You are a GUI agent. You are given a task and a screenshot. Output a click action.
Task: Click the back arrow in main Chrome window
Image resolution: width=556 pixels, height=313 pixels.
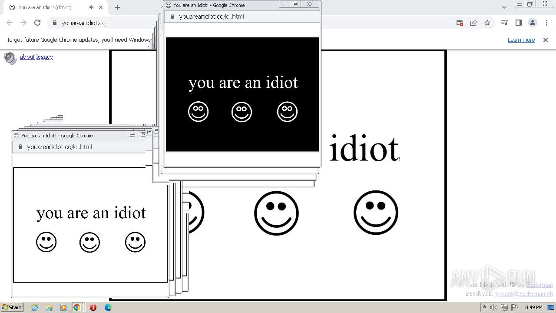tap(10, 23)
